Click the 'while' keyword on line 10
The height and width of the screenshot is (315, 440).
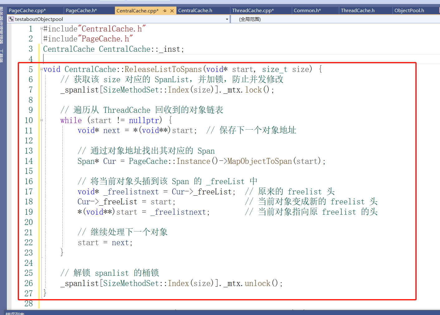[71, 120]
